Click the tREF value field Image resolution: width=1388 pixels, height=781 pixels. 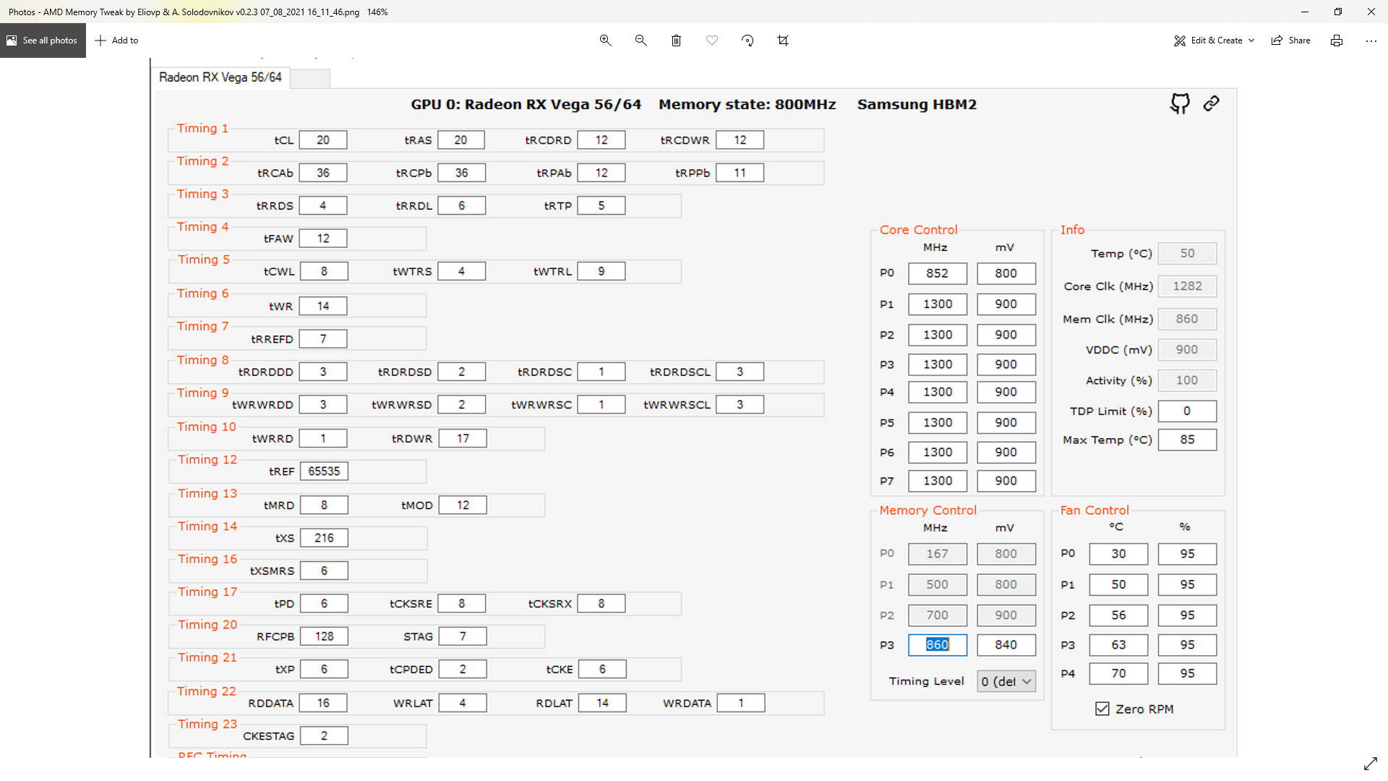point(324,471)
